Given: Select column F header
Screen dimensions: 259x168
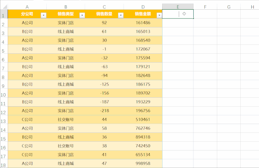Looking at the screenshot, I should pyautogui.click(x=205, y=7).
